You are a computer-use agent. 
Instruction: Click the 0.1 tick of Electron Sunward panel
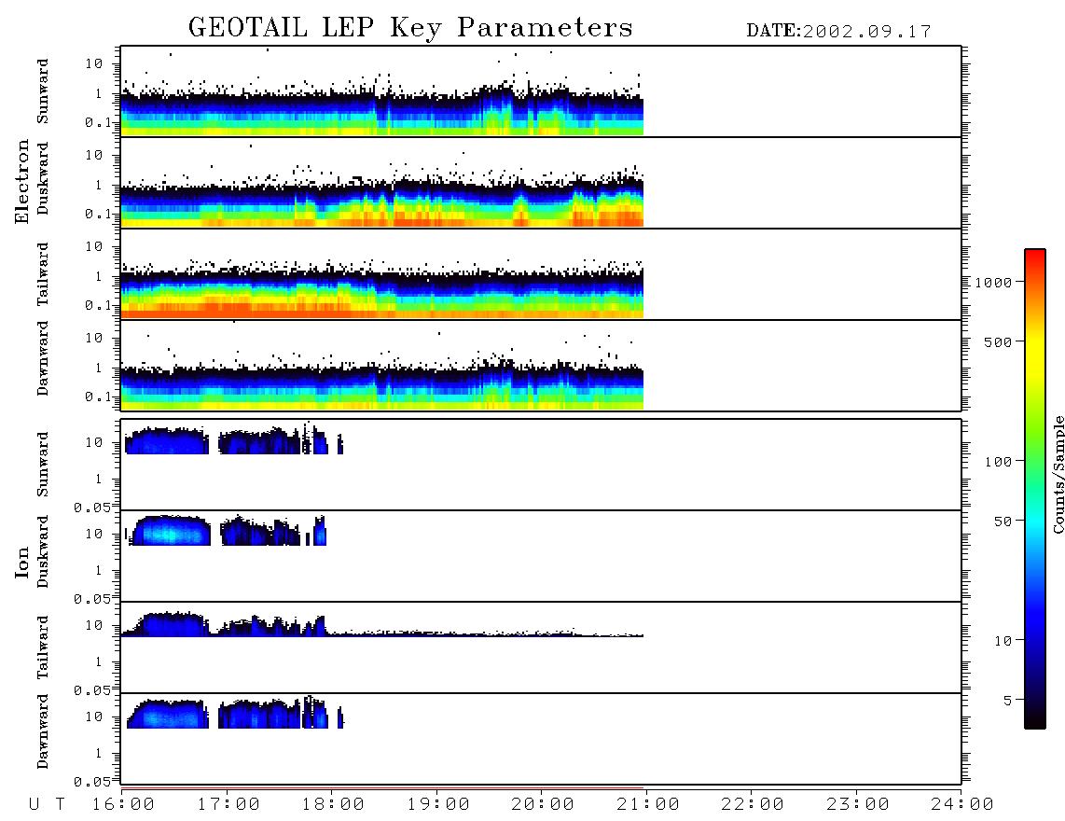pyautogui.click(x=98, y=122)
